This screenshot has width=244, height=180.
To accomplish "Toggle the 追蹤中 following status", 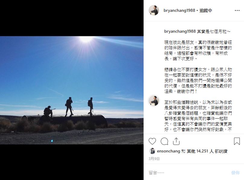I will point(206,11).
